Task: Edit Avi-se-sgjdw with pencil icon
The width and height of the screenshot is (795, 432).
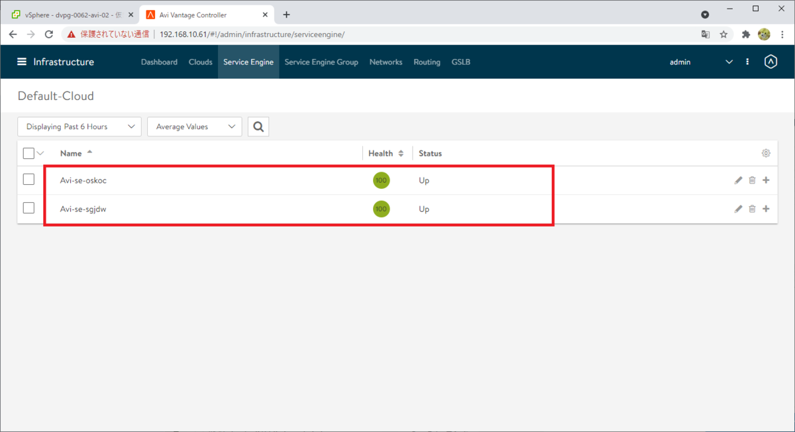Action: point(739,209)
